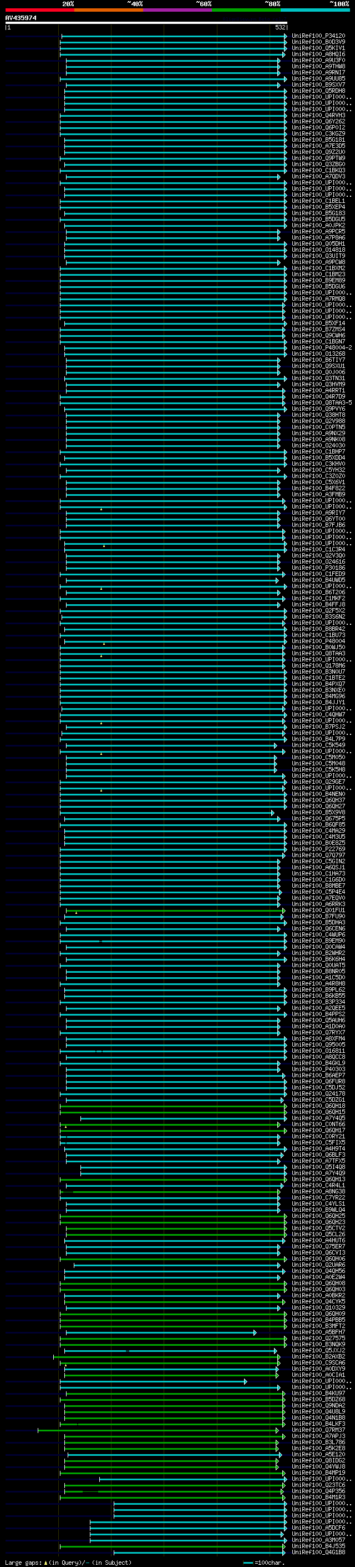Screen dimensions: 355x1567
Task: Select hit UniRef100_B9SXV7
Action: (x=318, y=84)
